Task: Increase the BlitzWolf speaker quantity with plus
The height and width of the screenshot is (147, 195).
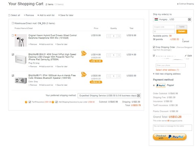Action: [x=119, y=76]
